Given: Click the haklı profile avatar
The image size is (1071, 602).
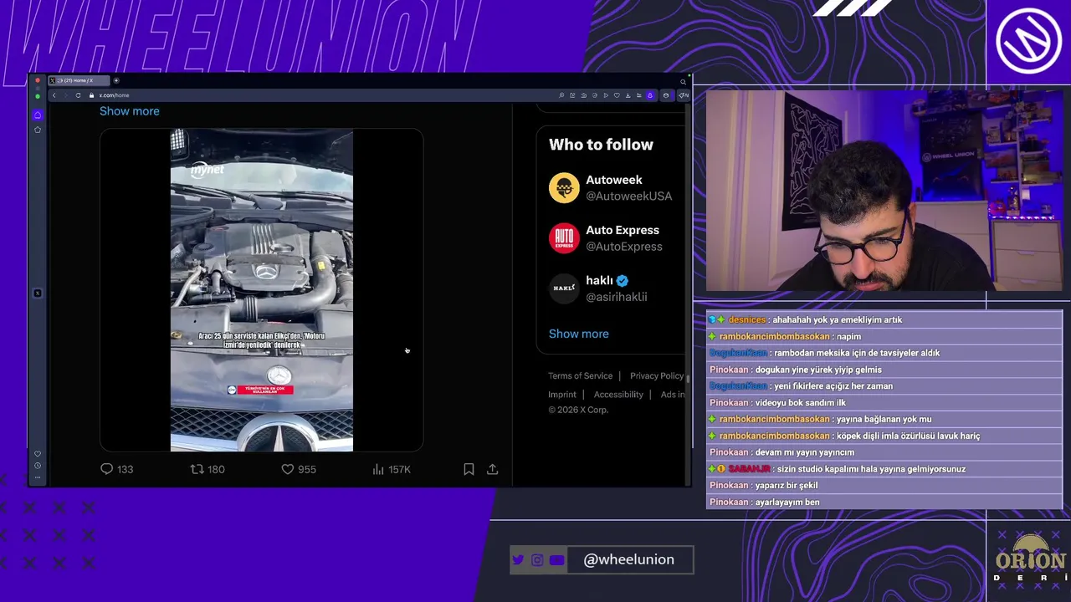Looking at the screenshot, I should (564, 288).
